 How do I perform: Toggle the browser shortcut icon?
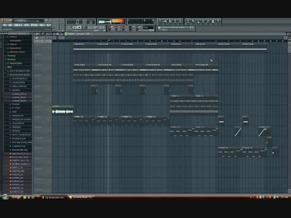(x=175, y=21)
